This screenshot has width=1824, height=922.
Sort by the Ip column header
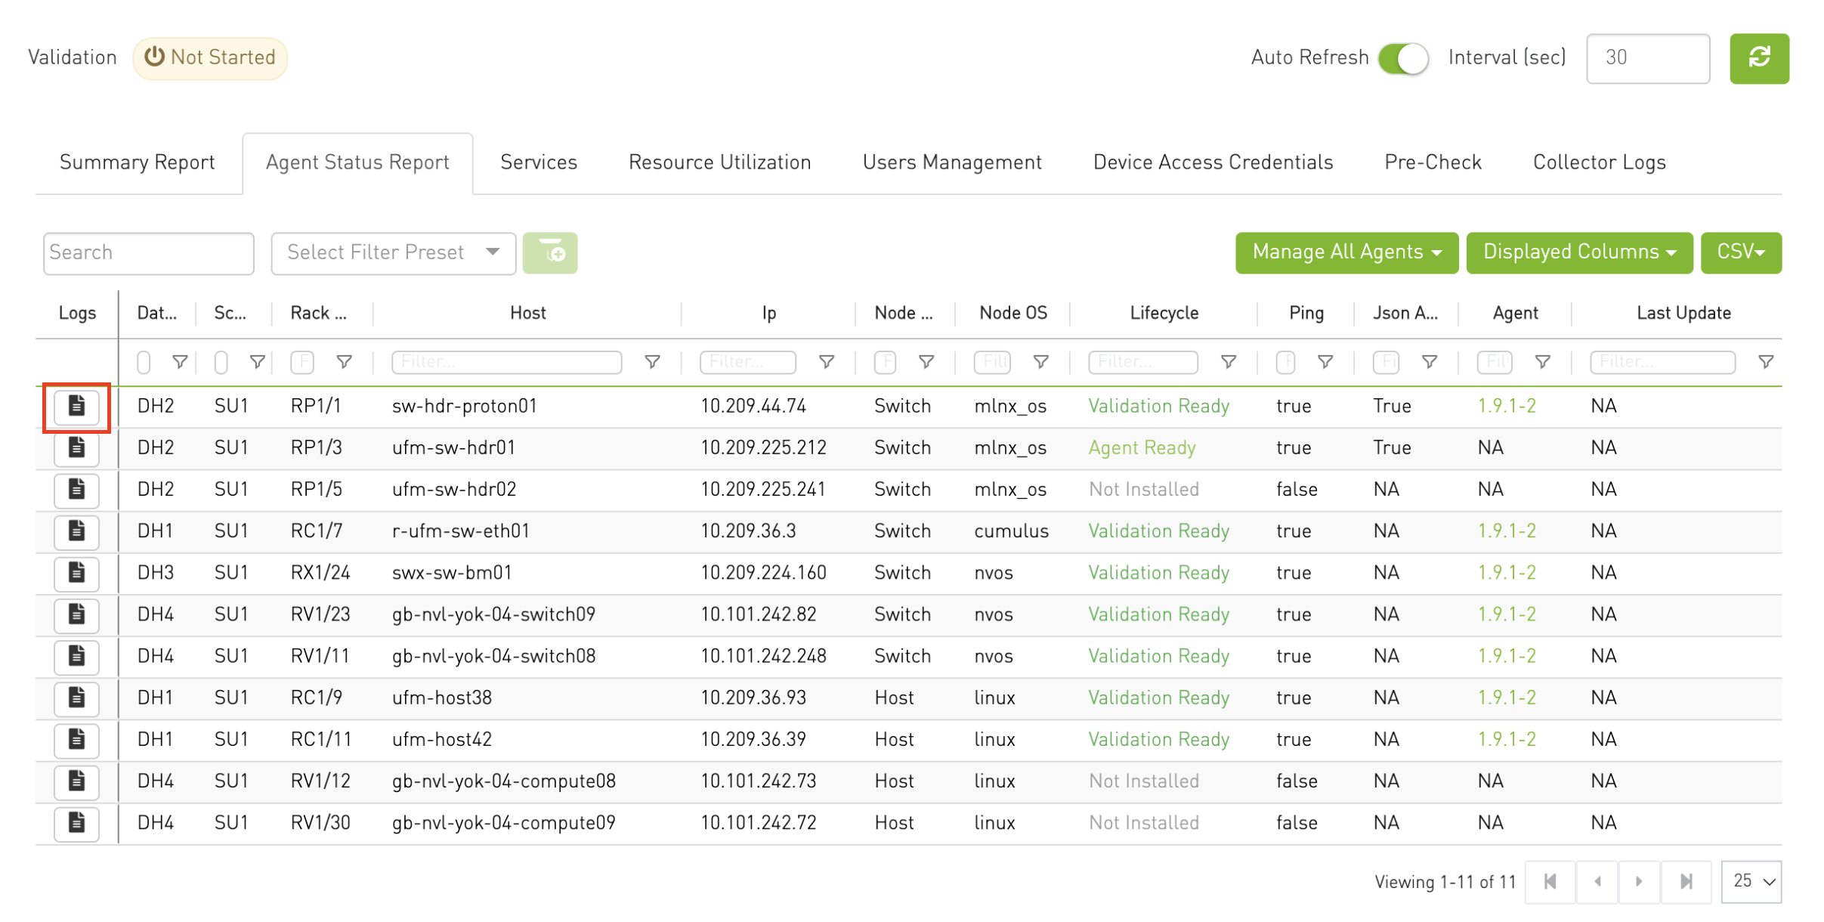pos(768,313)
